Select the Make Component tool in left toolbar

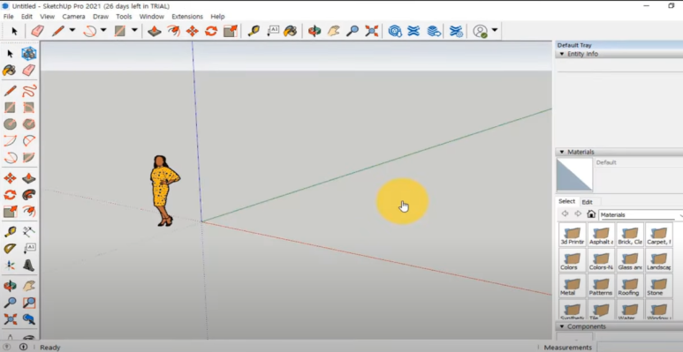[x=29, y=54]
